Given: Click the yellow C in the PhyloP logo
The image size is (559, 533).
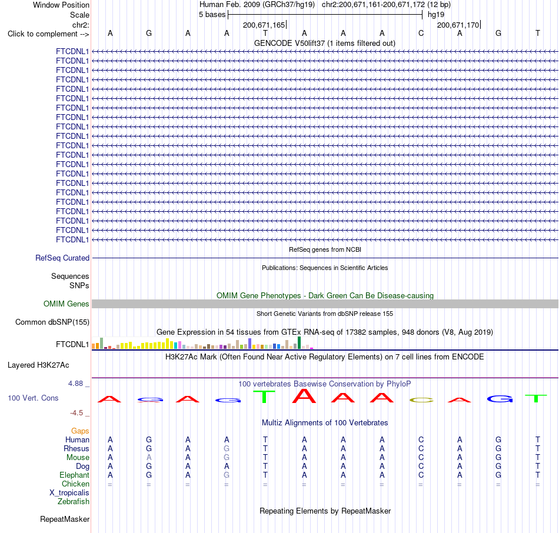Looking at the screenshot, I should pyautogui.click(x=421, y=400).
